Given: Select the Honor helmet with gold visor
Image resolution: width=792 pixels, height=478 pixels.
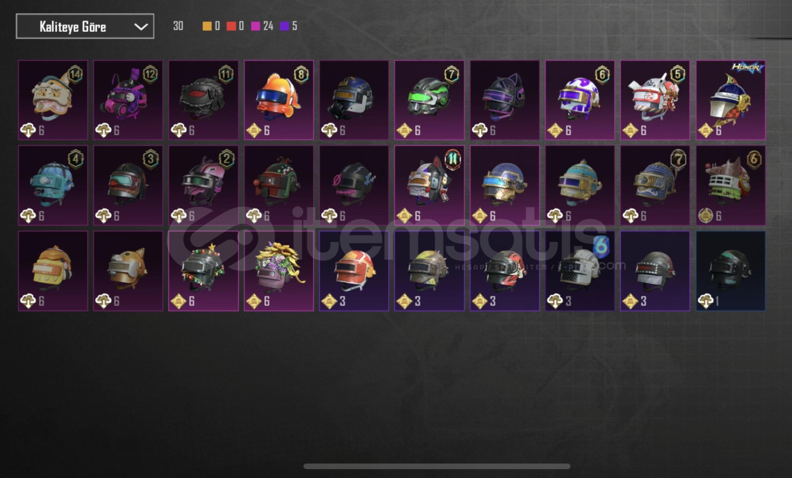Looking at the screenshot, I should [730, 100].
